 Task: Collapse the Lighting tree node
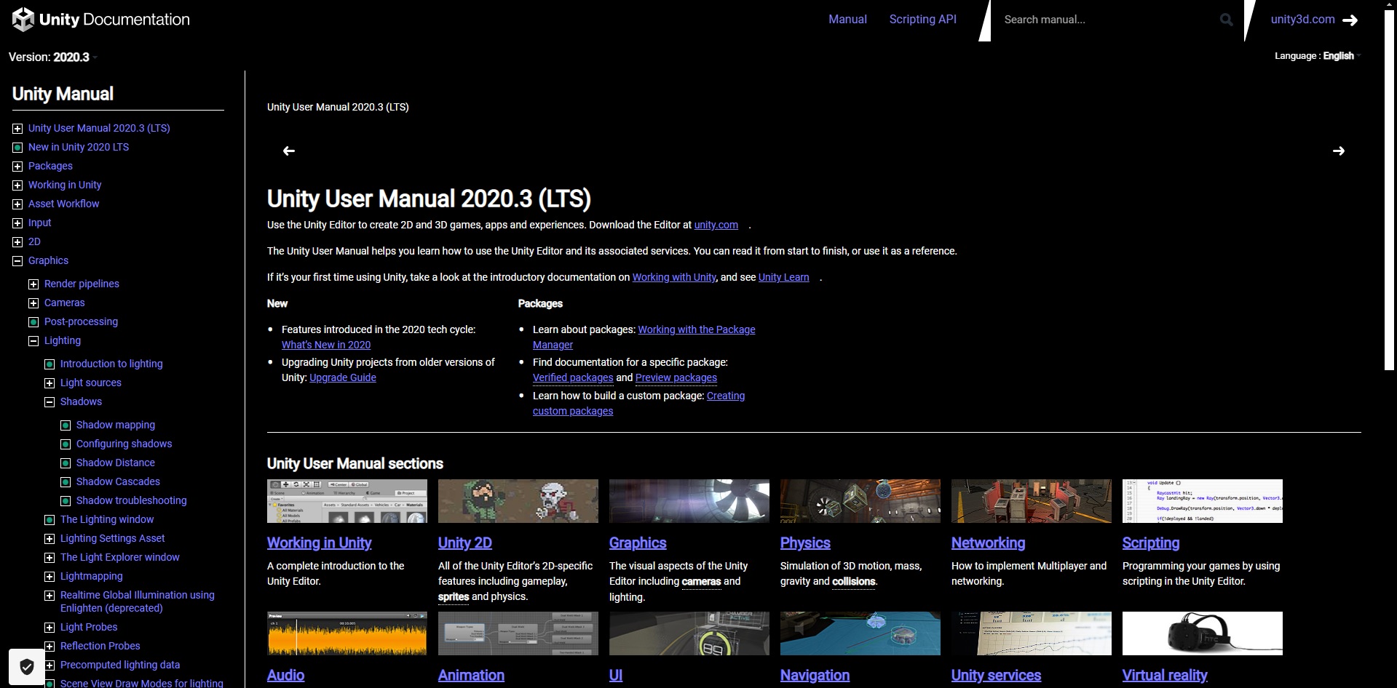(33, 341)
